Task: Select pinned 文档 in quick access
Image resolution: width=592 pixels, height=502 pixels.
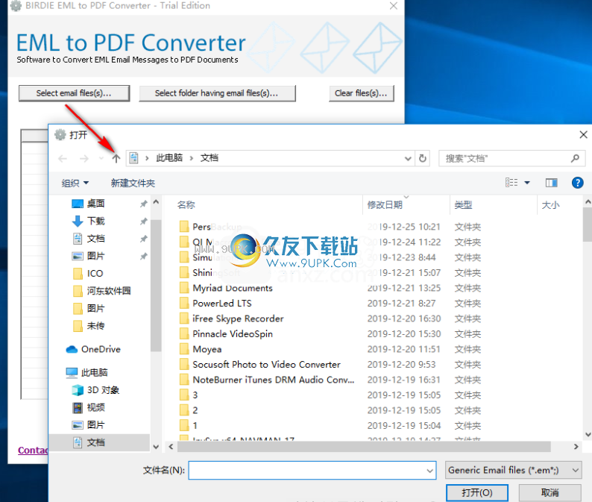Action: [x=96, y=239]
